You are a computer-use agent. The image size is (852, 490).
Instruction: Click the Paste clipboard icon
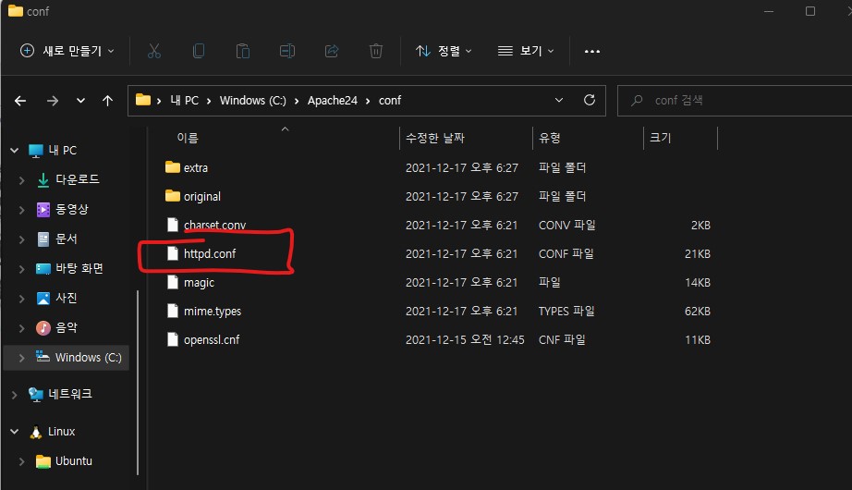coord(243,51)
